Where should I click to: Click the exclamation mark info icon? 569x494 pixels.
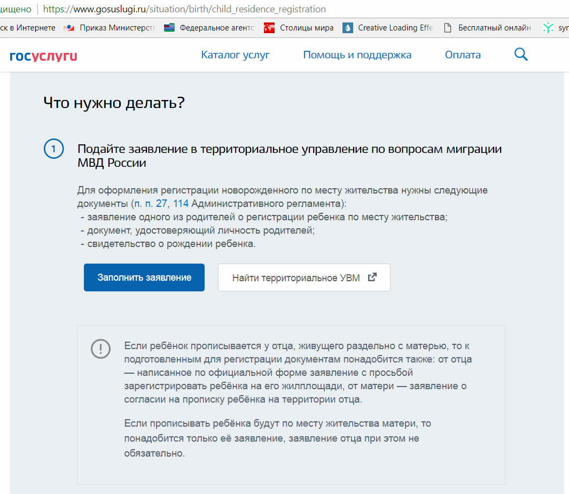tap(100, 349)
